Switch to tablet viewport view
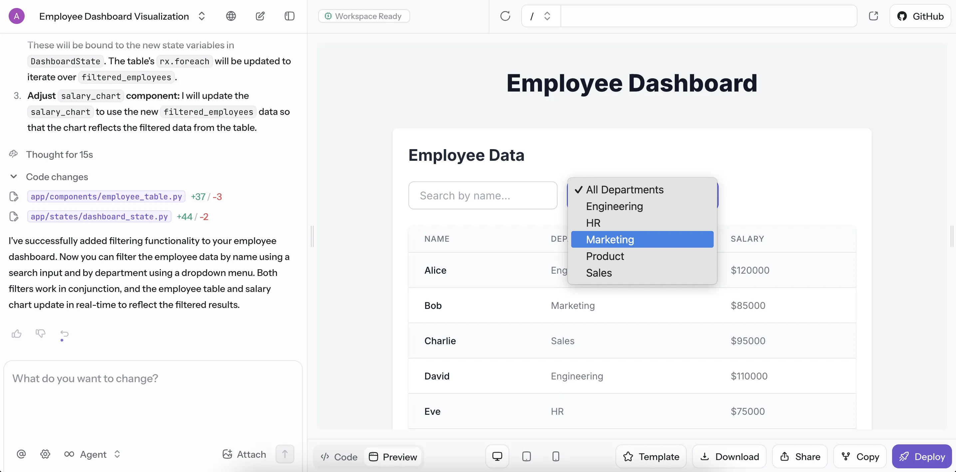The image size is (956, 472). [526, 456]
